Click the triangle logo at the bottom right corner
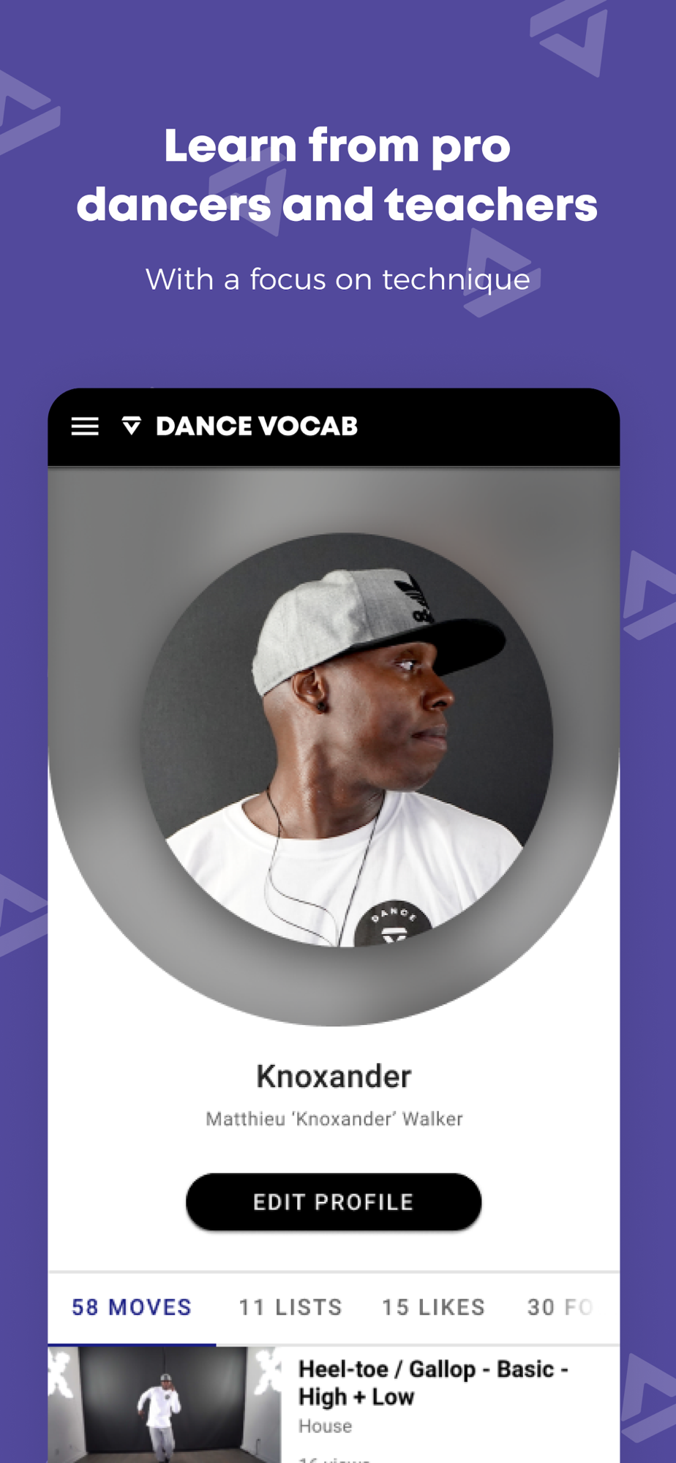Screen dimensions: 676x1463 tap(648, 1398)
